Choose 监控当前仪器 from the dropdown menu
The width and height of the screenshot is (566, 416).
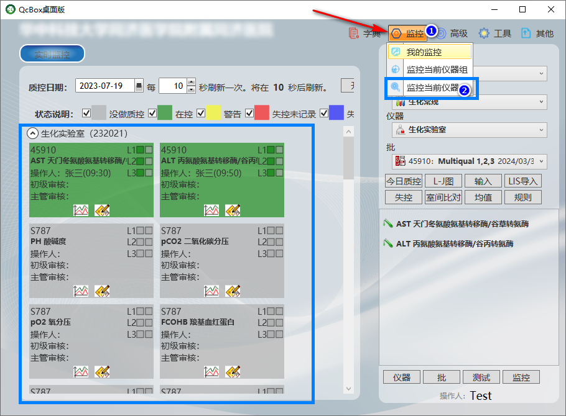430,88
